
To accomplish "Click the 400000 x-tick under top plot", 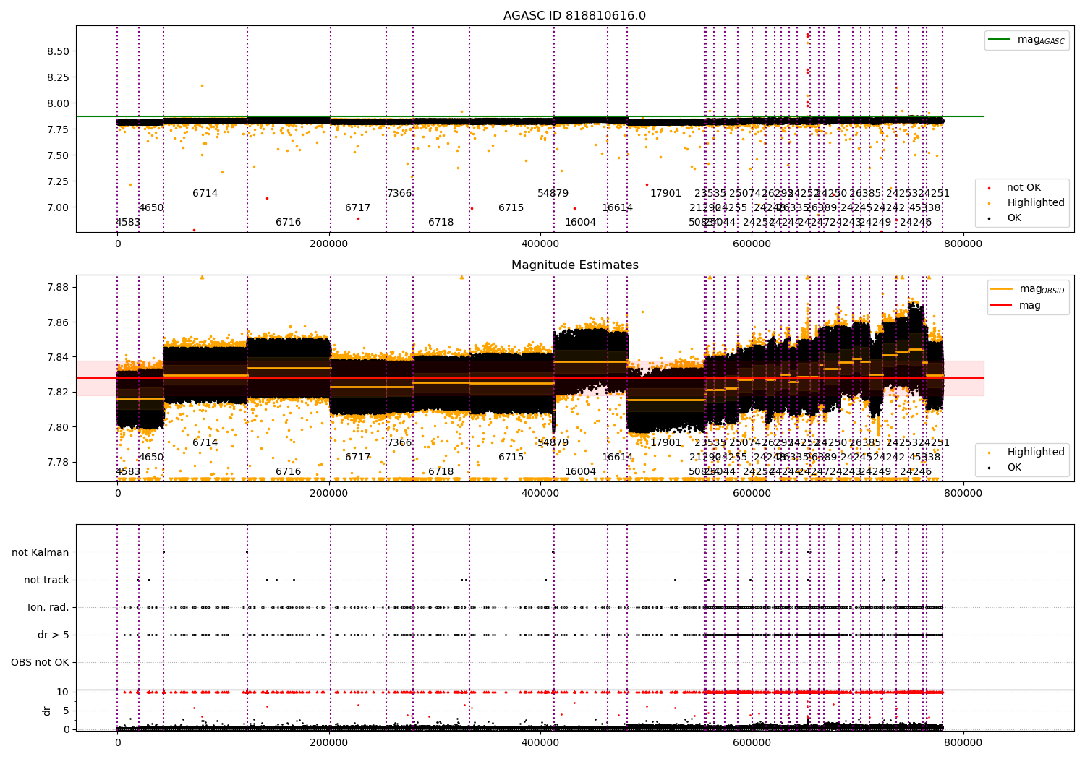I will point(540,244).
